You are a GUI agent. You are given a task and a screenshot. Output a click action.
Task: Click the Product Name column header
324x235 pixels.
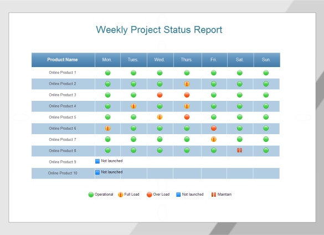(x=63, y=60)
